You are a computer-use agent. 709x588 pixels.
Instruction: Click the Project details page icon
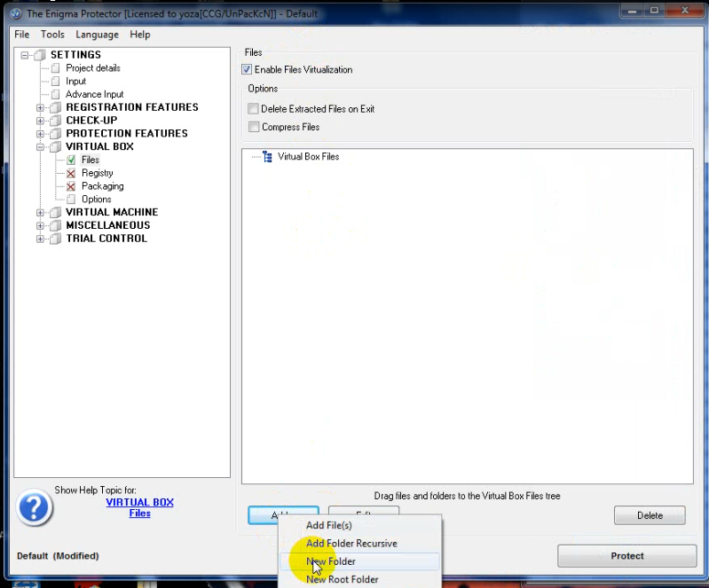tap(56, 68)
